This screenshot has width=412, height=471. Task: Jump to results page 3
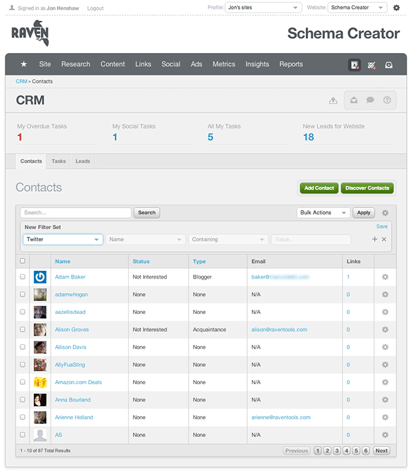[337, 451]
